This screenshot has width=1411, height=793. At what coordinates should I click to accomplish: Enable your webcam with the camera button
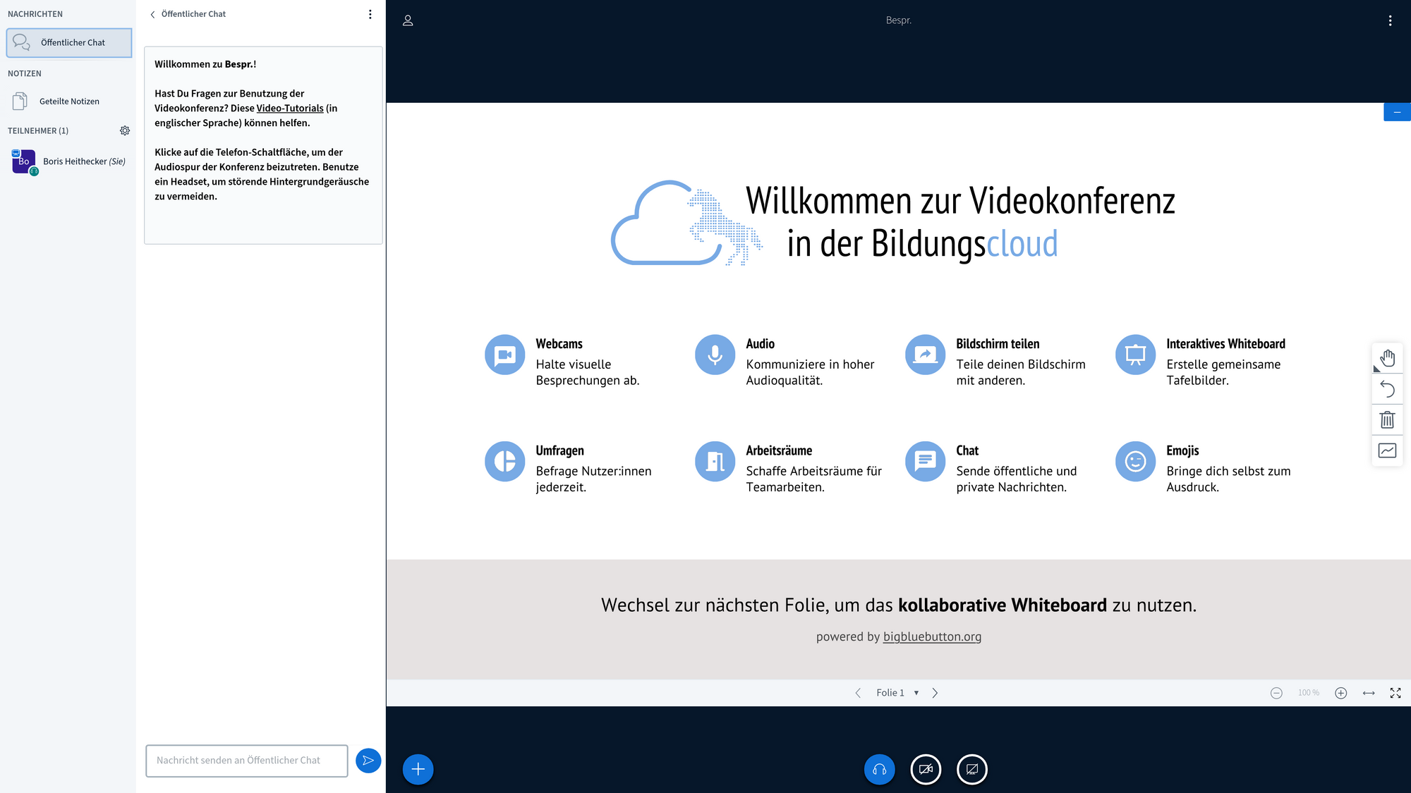click(x=926, y=769)
